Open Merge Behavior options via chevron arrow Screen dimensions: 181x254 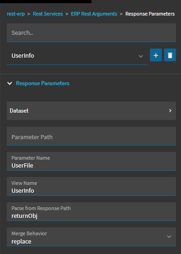tap(169, 237)
